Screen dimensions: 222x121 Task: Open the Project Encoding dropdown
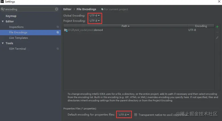tap(95, 21)
